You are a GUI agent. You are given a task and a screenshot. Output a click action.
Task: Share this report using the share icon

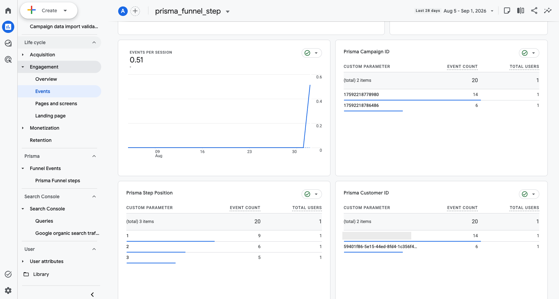click(x=534, y=11)
